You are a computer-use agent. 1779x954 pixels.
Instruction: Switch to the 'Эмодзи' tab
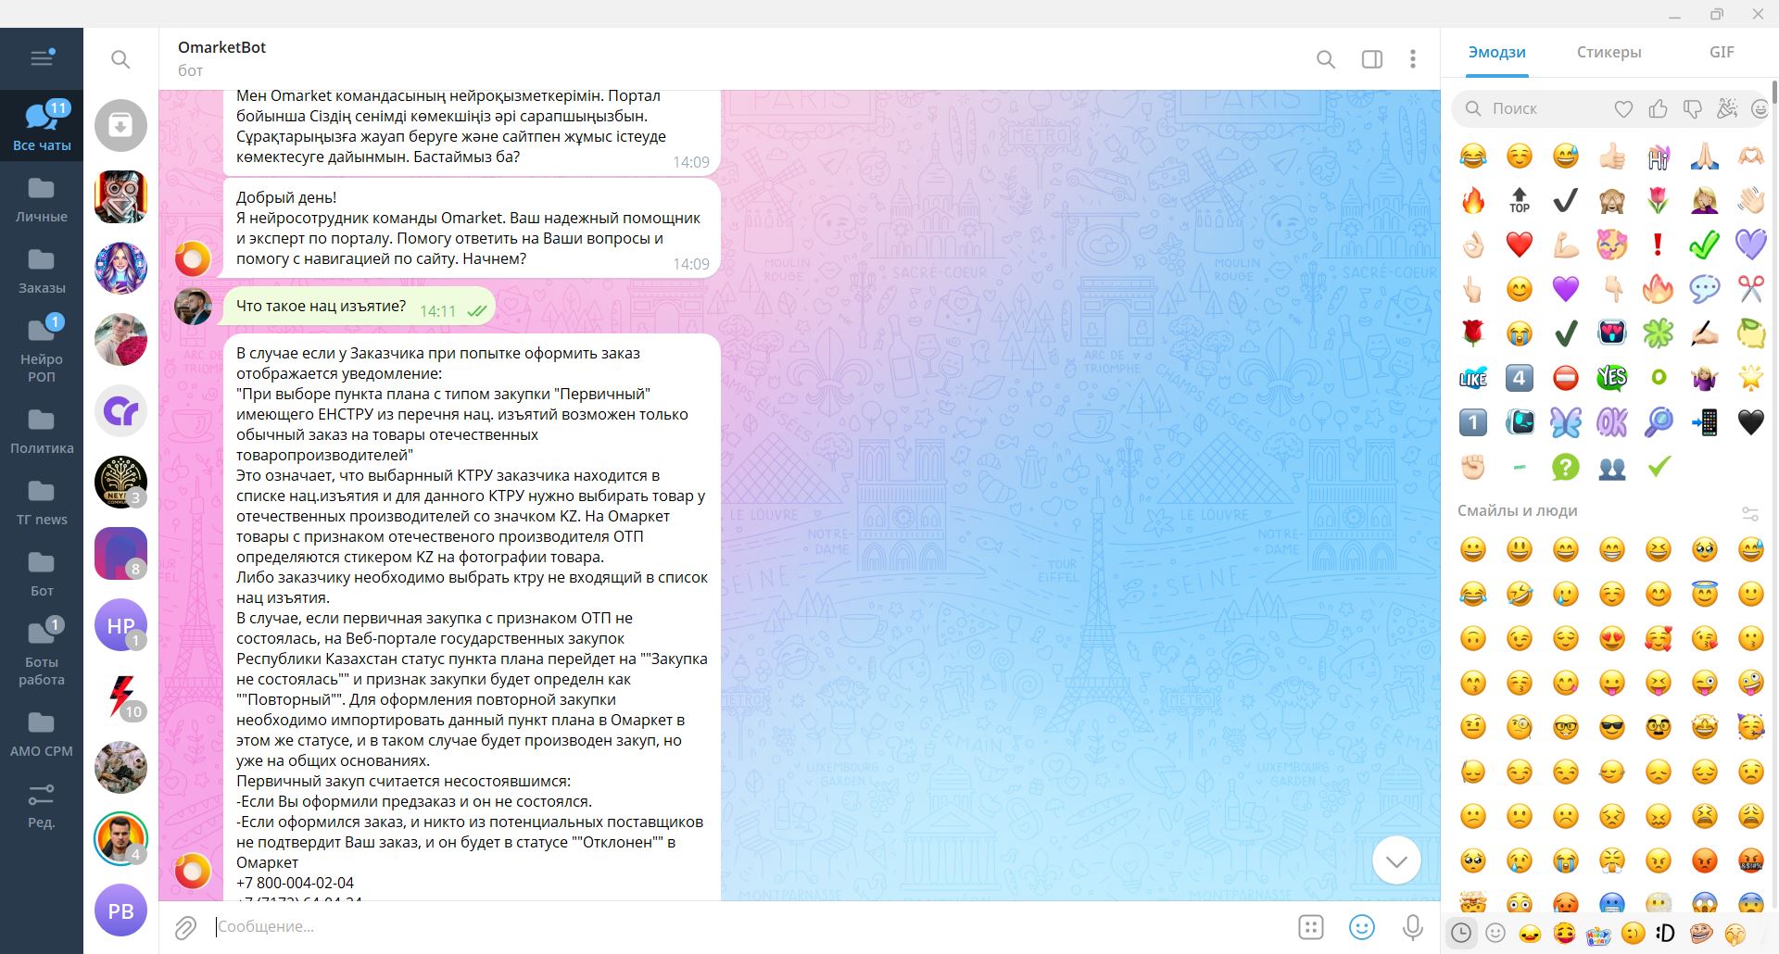[1496, 53]
